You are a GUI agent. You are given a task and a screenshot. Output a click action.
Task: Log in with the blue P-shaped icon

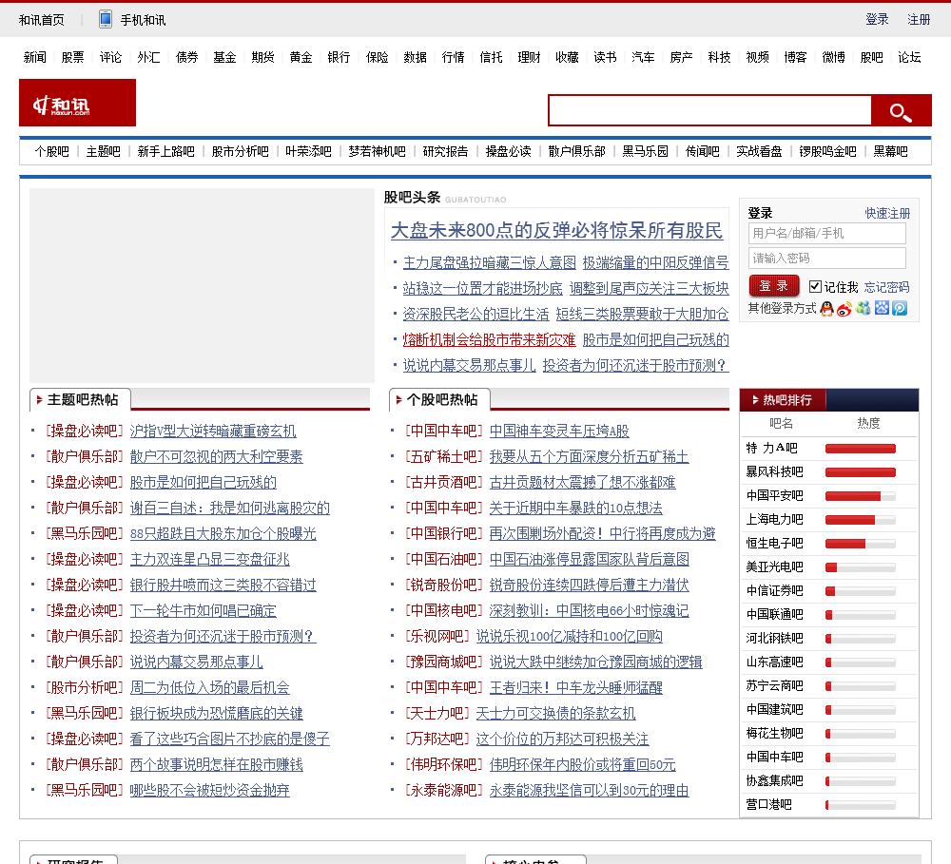click(x=900, y=309)
